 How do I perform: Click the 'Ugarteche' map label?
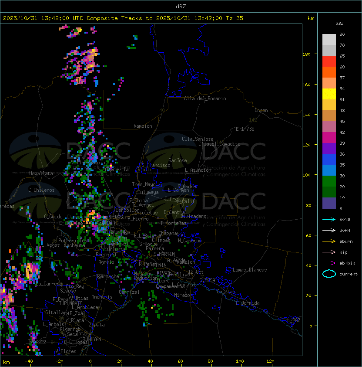[x=107, y=276]
